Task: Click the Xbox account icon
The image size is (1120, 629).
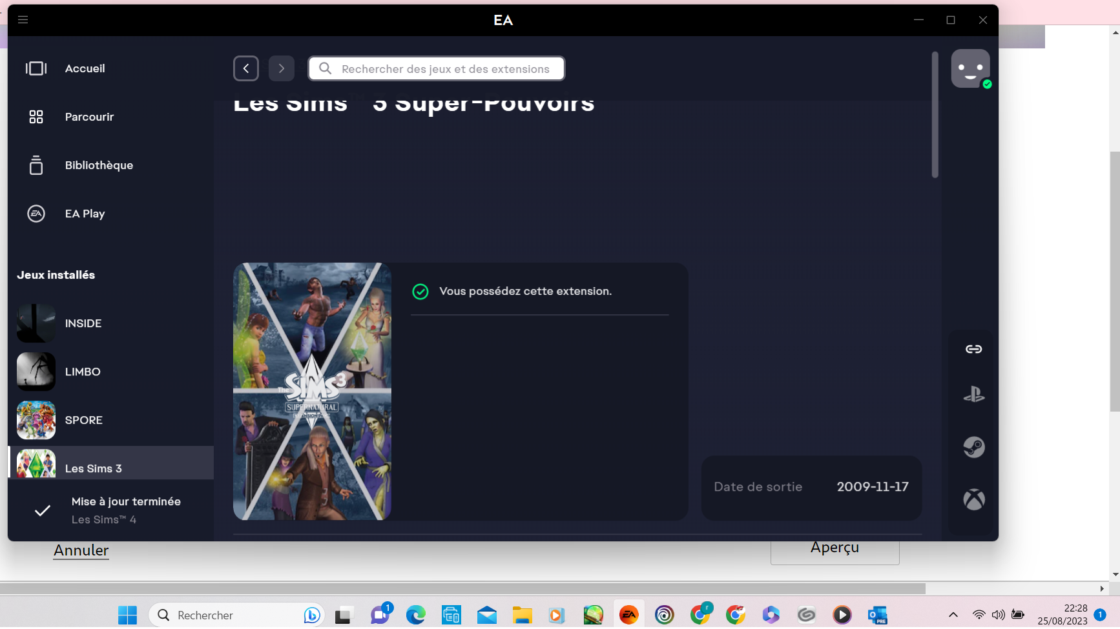Action: (x=974, y=499)
